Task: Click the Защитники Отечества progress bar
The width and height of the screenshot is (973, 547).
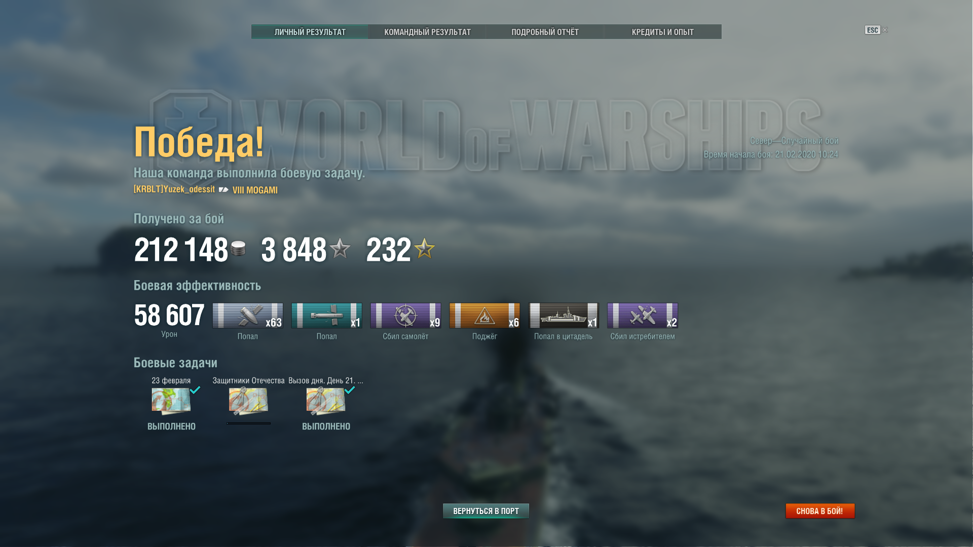Action: click(248, 423)
